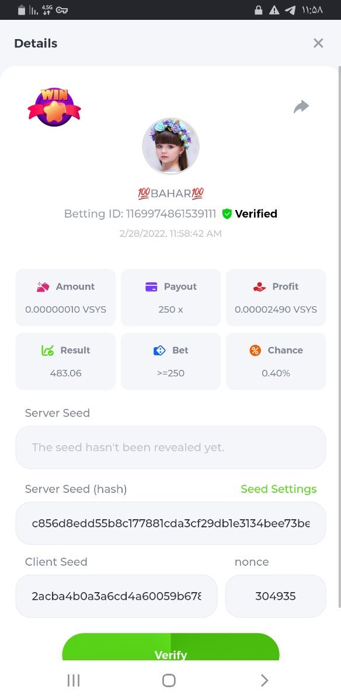Open Android recent apps button
Viewport: 341px width, 700px height.
(x=74, y=680)
